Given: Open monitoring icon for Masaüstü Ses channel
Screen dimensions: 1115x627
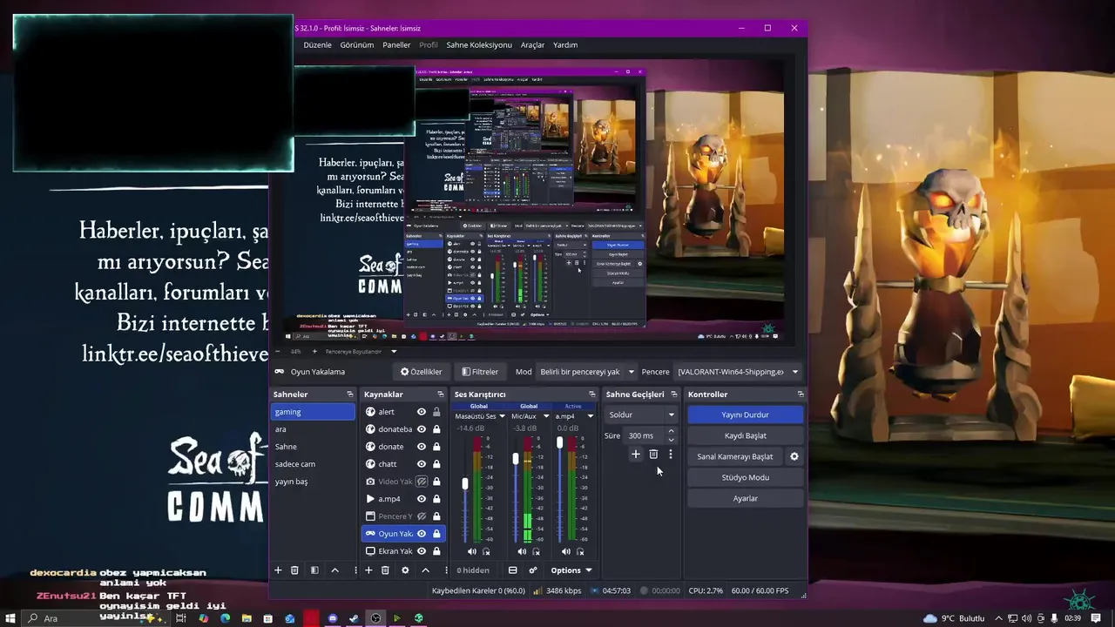Looking at the screenshot, I should pos(486,551).
